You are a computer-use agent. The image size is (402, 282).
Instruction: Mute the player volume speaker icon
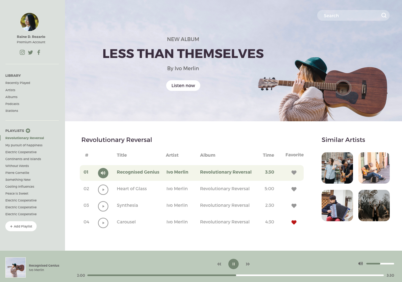(x=361, y=264)
